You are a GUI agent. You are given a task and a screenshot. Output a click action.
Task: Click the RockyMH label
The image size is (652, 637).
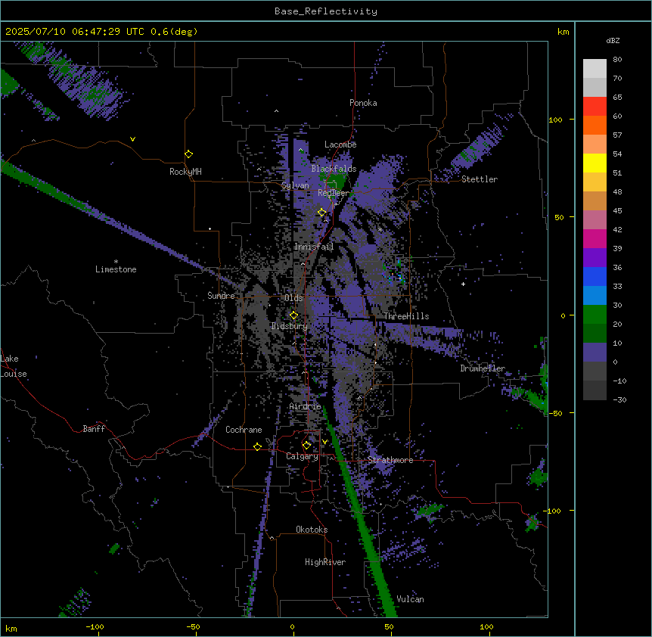185,172
